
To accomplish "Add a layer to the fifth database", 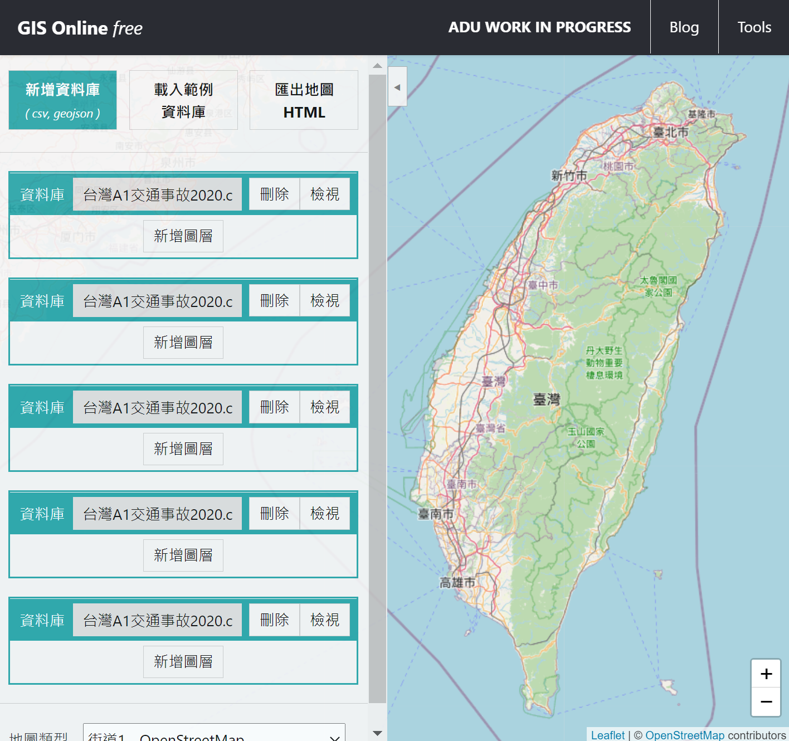I will click(183, 662).
